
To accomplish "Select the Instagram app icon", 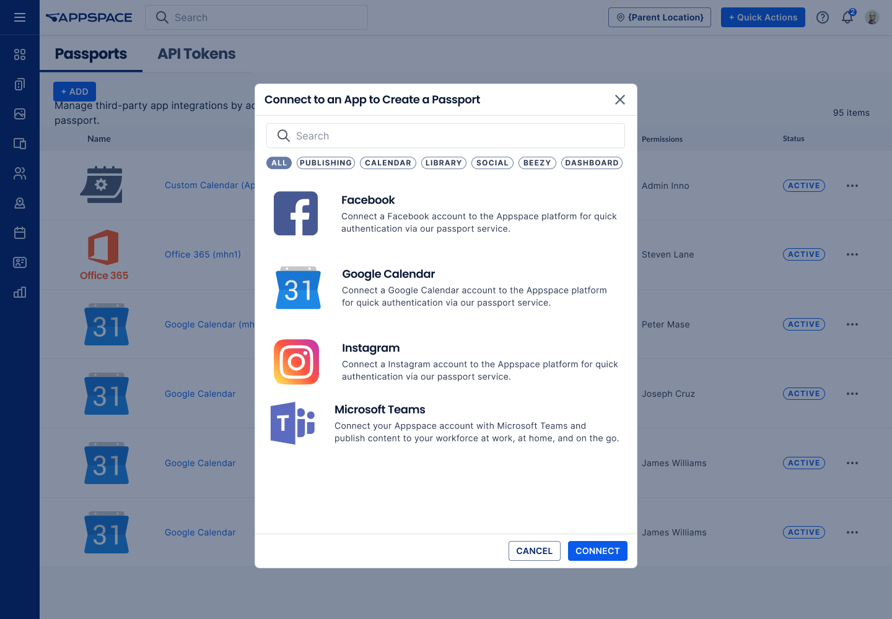I will (x=296, y=361).
